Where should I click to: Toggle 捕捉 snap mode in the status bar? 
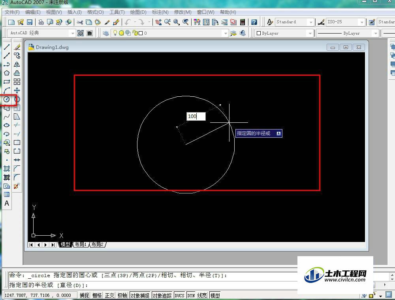[x=85, y=295]
